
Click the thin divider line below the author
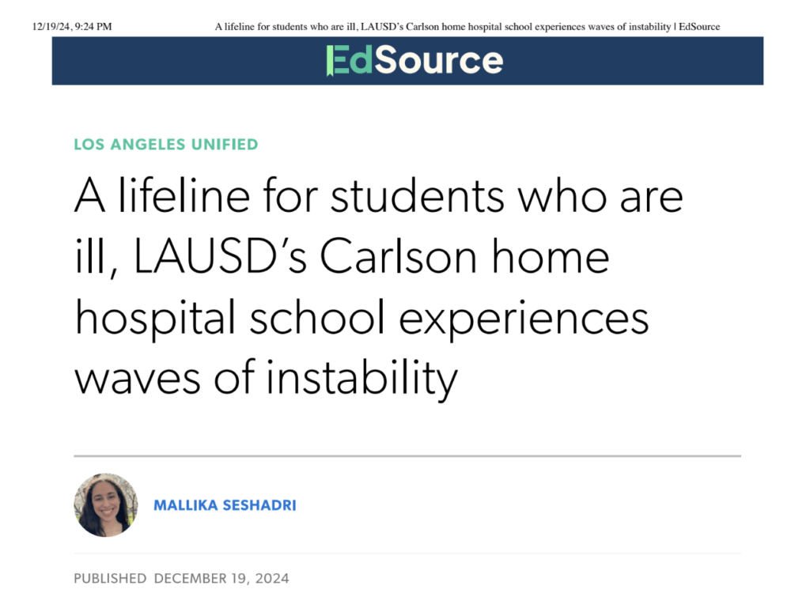[407, 553]
